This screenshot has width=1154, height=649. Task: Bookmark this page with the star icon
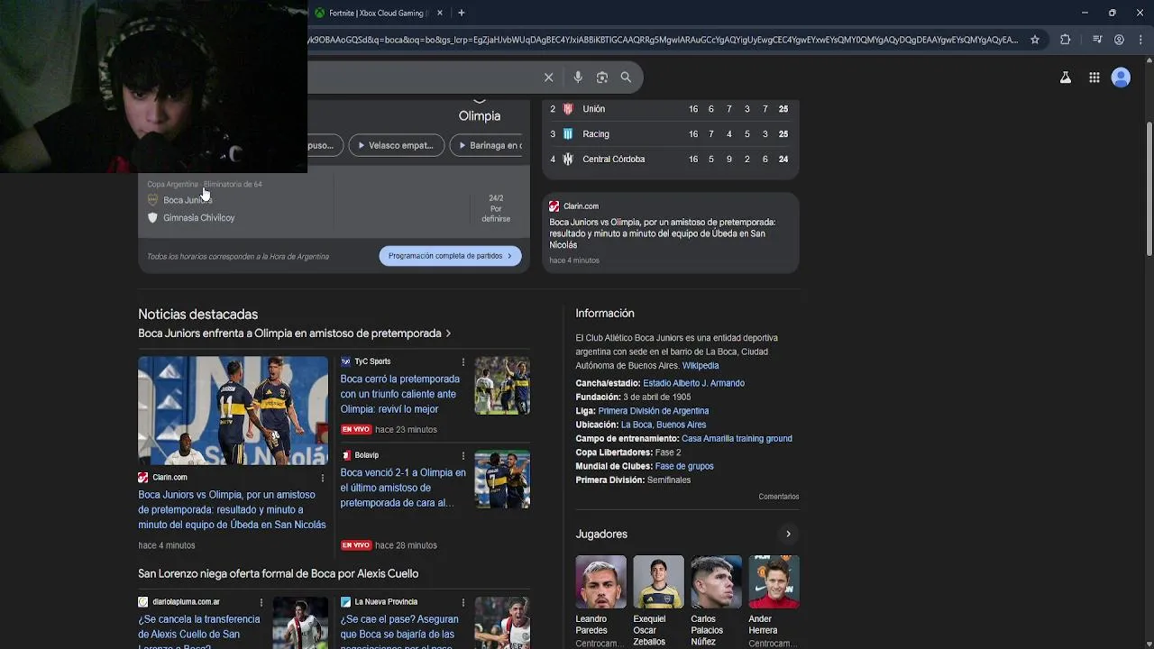click(1035, 40)
